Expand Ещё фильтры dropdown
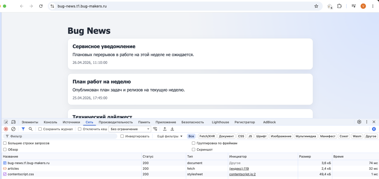The height and width of the screenshot is (179, 379). point(170,136)
